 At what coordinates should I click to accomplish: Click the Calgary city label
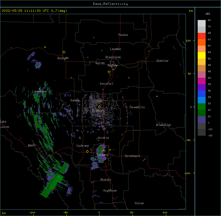pyautogui.click(x=103, y=155)
